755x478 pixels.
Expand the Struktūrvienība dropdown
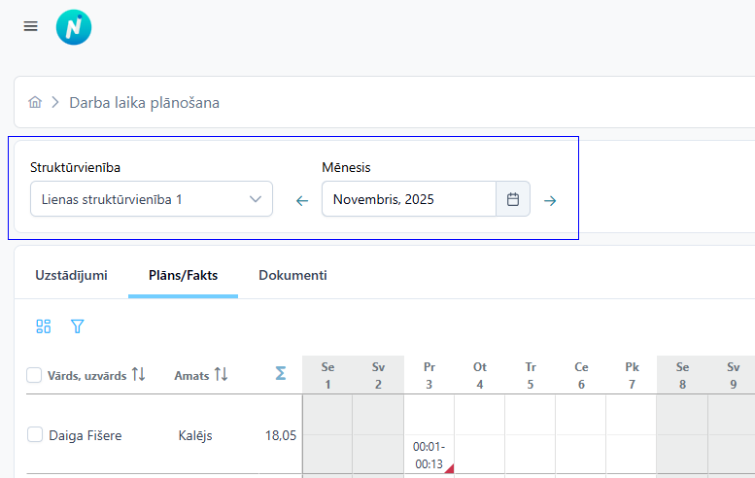click(152, 199)
